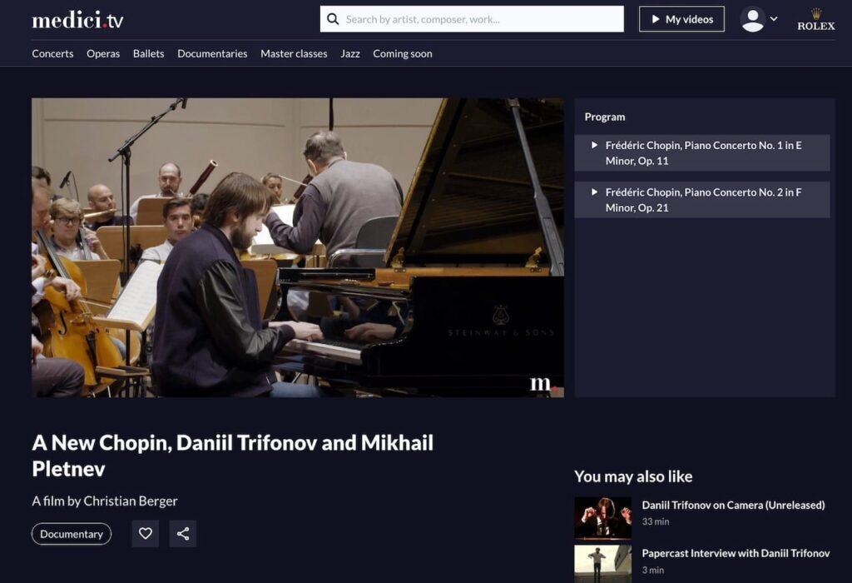The height and width of the screenshot is (583, 852).
Task: Open the Operas menu
Action: tap(103, 53)
